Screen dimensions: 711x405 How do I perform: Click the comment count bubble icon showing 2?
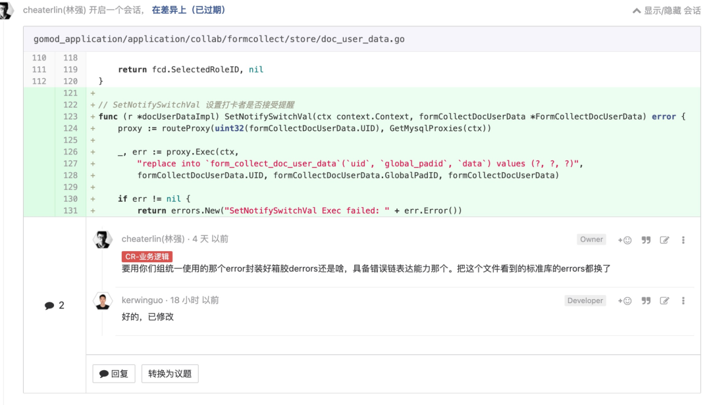point(49,306)
